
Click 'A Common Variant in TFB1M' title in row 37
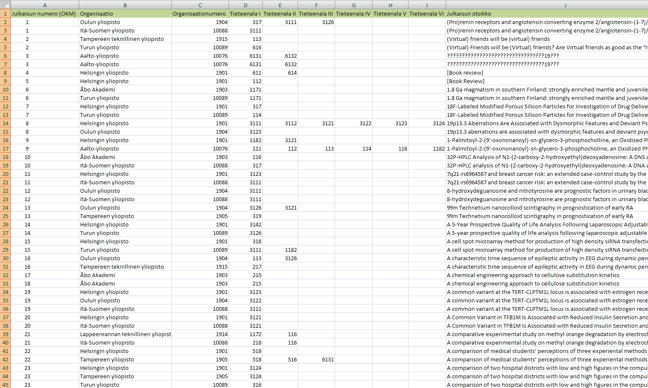tap(547, 317)
